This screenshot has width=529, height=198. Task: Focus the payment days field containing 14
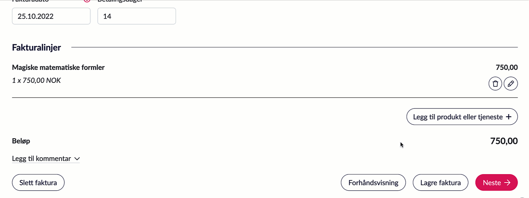[x=137, y=16]
